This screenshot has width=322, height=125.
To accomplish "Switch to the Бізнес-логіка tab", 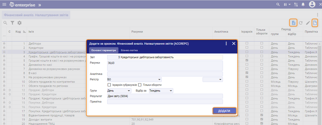I will coord(129,50).
